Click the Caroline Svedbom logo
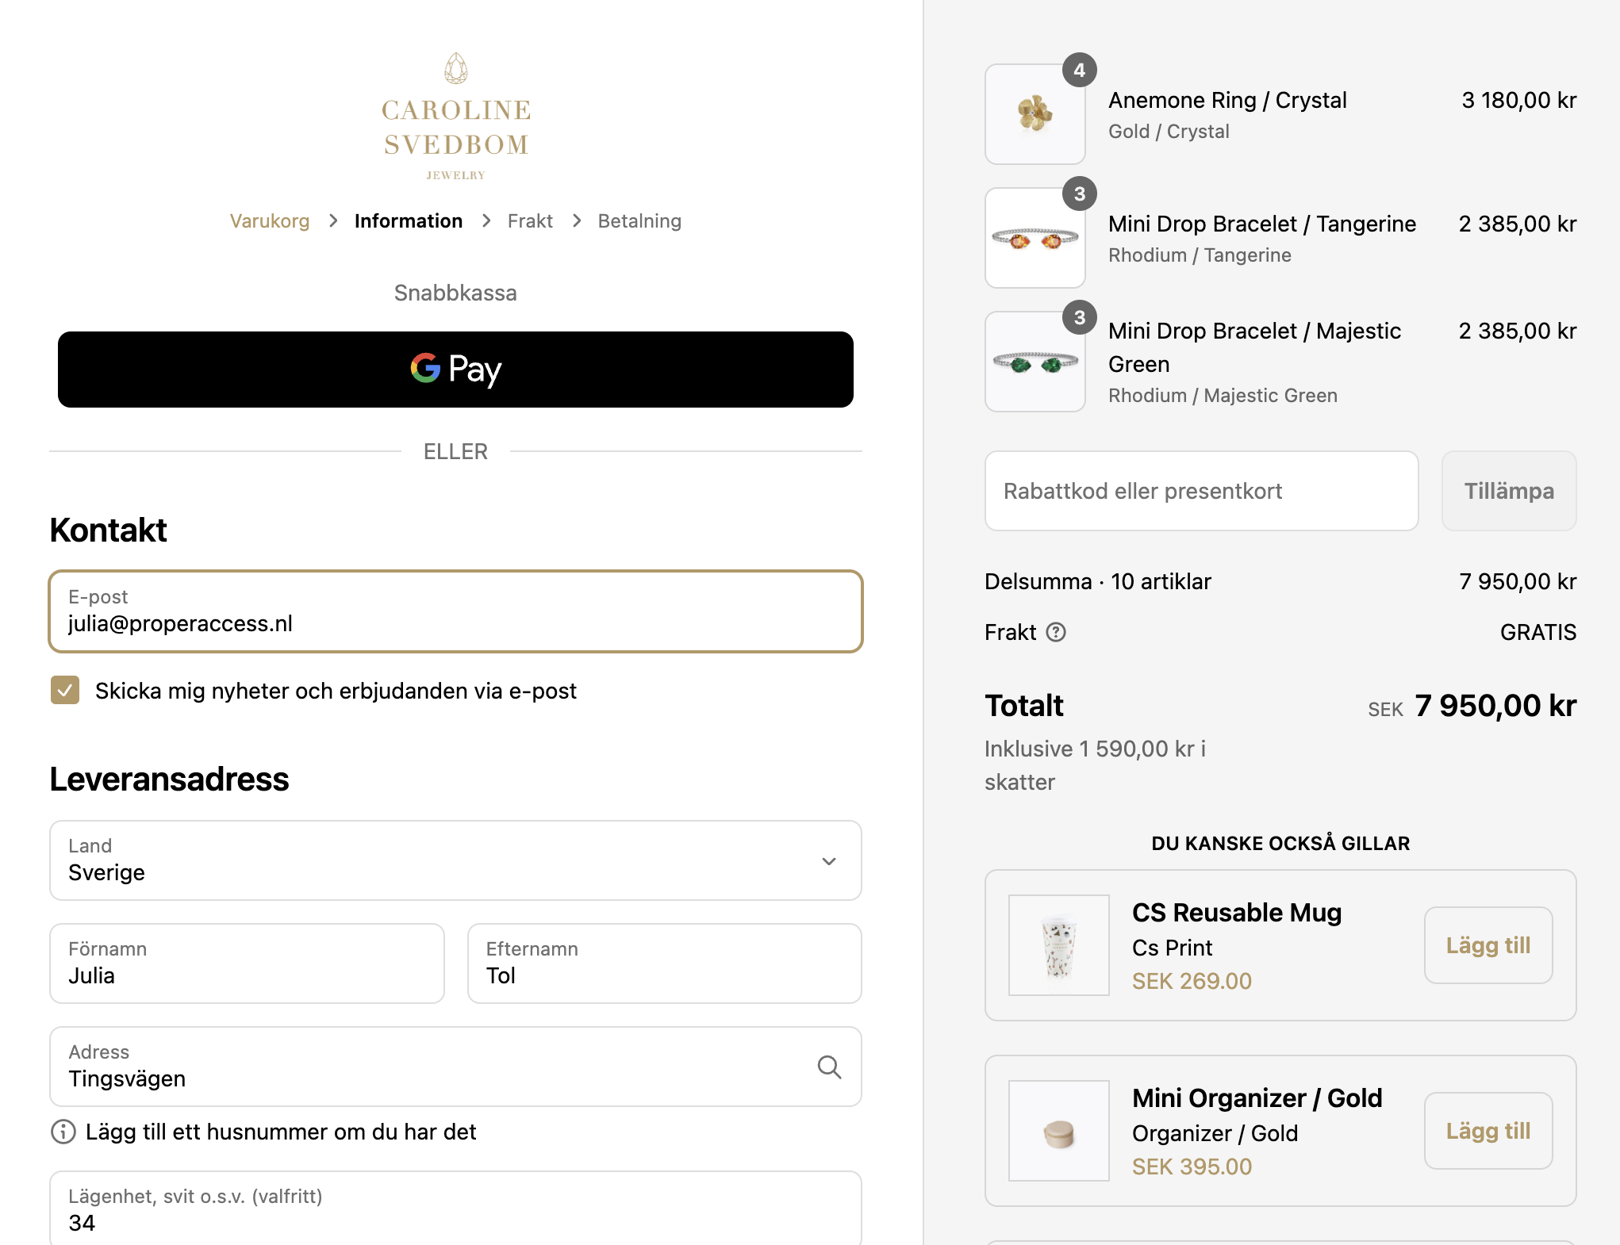 [x=455, y=117]
